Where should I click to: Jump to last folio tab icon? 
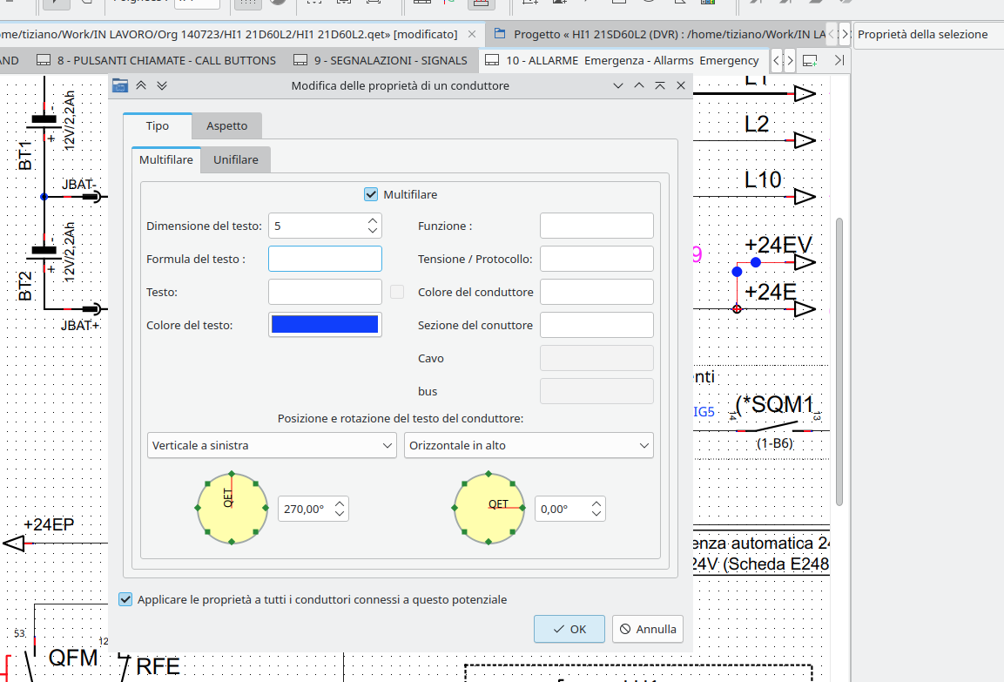click(x=839, y=61)
